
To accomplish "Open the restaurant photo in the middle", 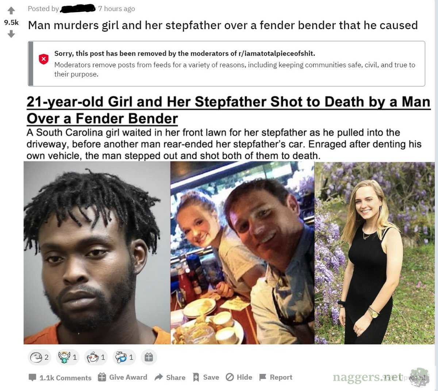I will pyautogui.click(x=242, y=253).
